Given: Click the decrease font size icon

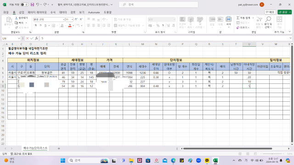Looking at the screenshot, I should (x=81, y=19).
